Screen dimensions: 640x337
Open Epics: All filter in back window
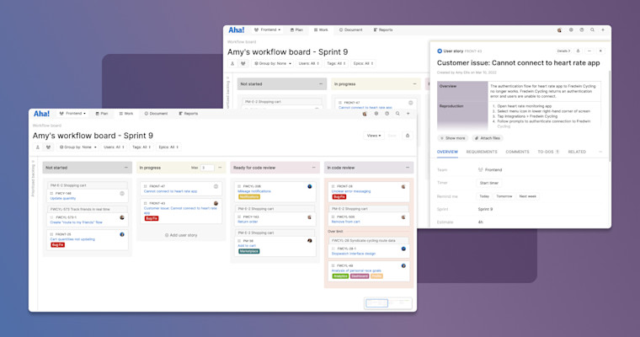coord(363,63)
